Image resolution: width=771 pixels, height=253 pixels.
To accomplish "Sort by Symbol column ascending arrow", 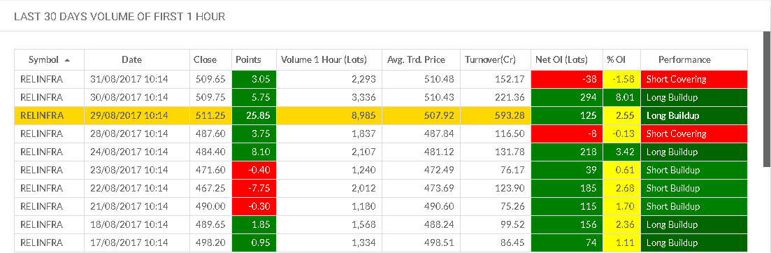I will tap(67, 60).
